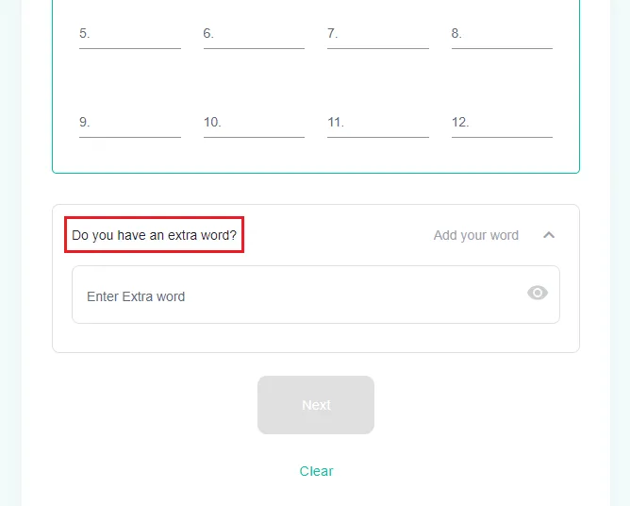Toggle extra word visibility eye icon

[x=538, y=293]
